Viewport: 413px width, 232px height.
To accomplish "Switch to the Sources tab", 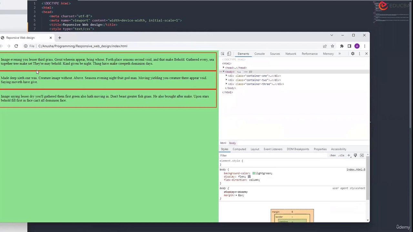I will click(275, 54).
